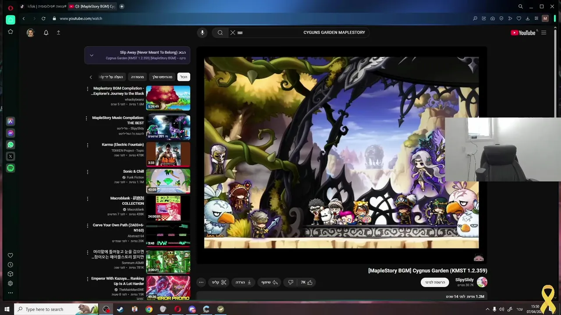This screenshot has height=315, width=561.
Task: Select the 'הועלה על ידי' filter chip
Action: 111,77
